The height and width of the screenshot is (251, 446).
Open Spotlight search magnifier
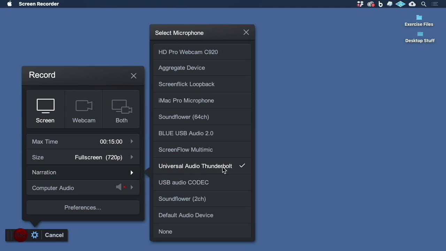point(424,4)
